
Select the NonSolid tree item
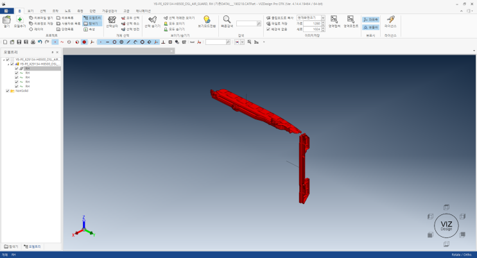pyautogui.click(x=22, y=90)
